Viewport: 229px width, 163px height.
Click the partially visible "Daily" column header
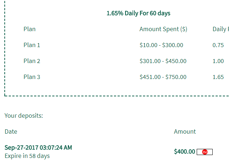[220, 29]
